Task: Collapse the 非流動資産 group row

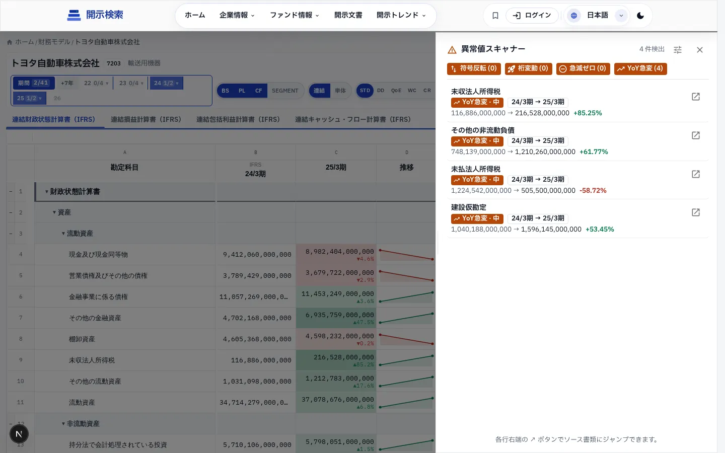Action: click(63, 424)
